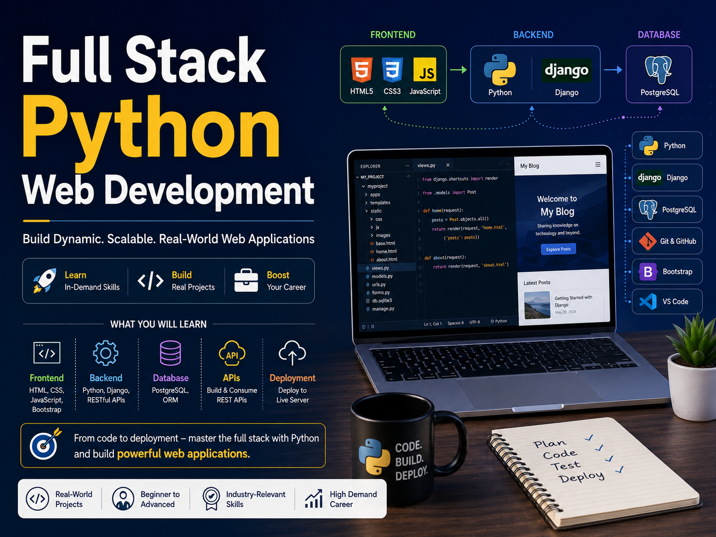This screenshot has height=537, width=716.
Task: Open the Git & GitHub badge icon
Action: point(648,241)
